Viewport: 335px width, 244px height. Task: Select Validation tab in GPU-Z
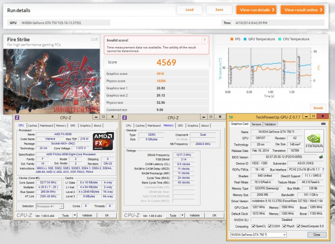(270, 124)
